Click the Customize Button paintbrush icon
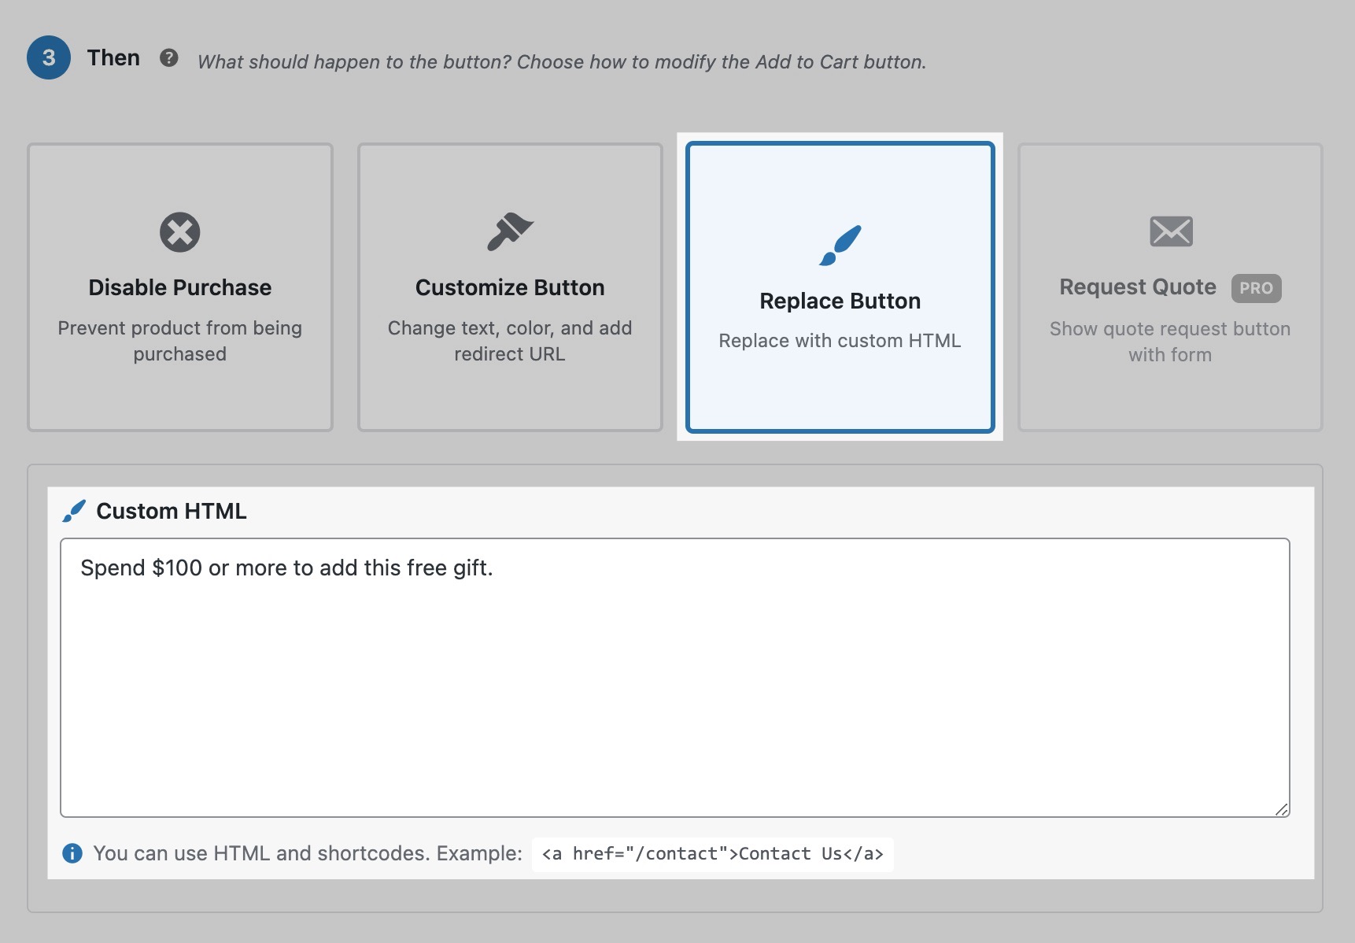Screen dimensions: 1355x943 (x=510, y=232)
